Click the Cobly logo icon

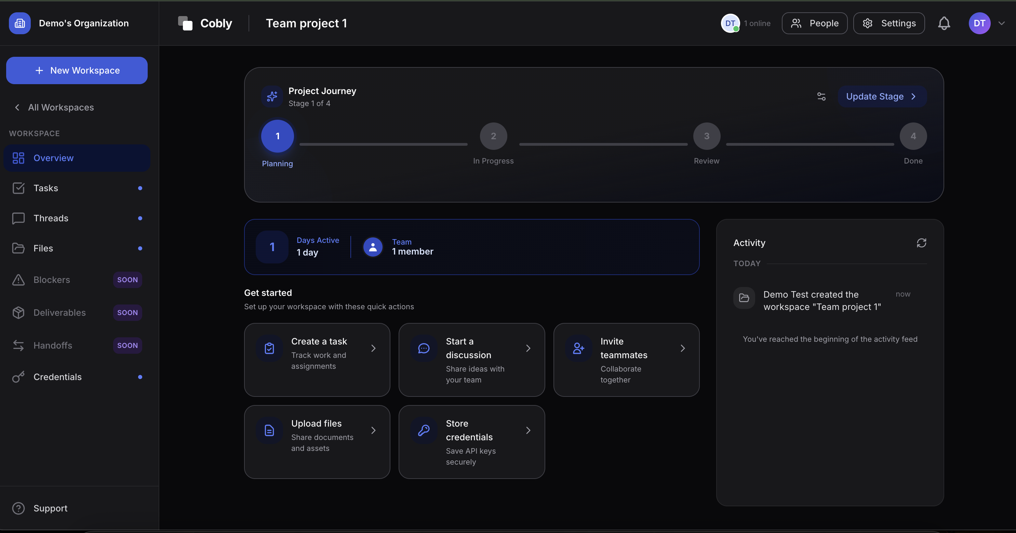185,23
